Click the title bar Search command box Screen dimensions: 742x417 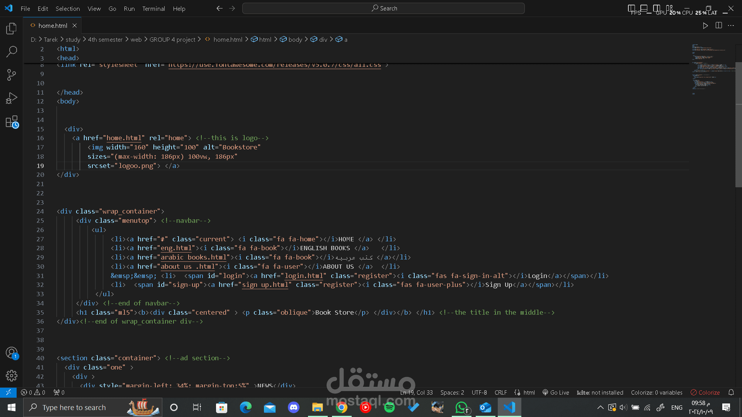pos(383,8)
